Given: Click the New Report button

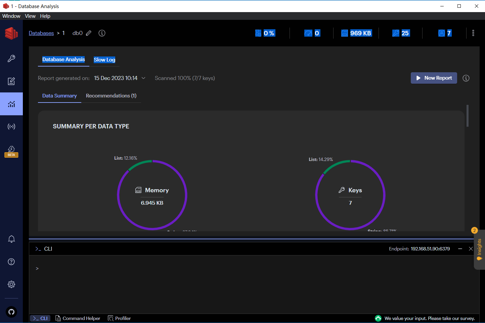Looking at the screenshot, I should pos(434,78).
